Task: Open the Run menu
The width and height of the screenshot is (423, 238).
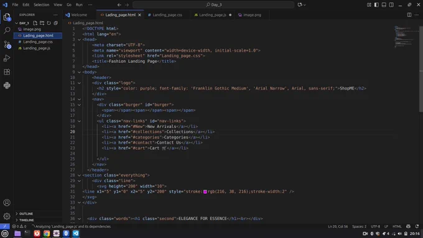Action: click(79, 4)
